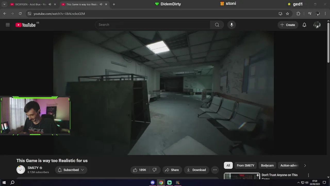The image size is (330, 186).
Task: Click the YouTube search magnifier button
Action: click(217, 25)
